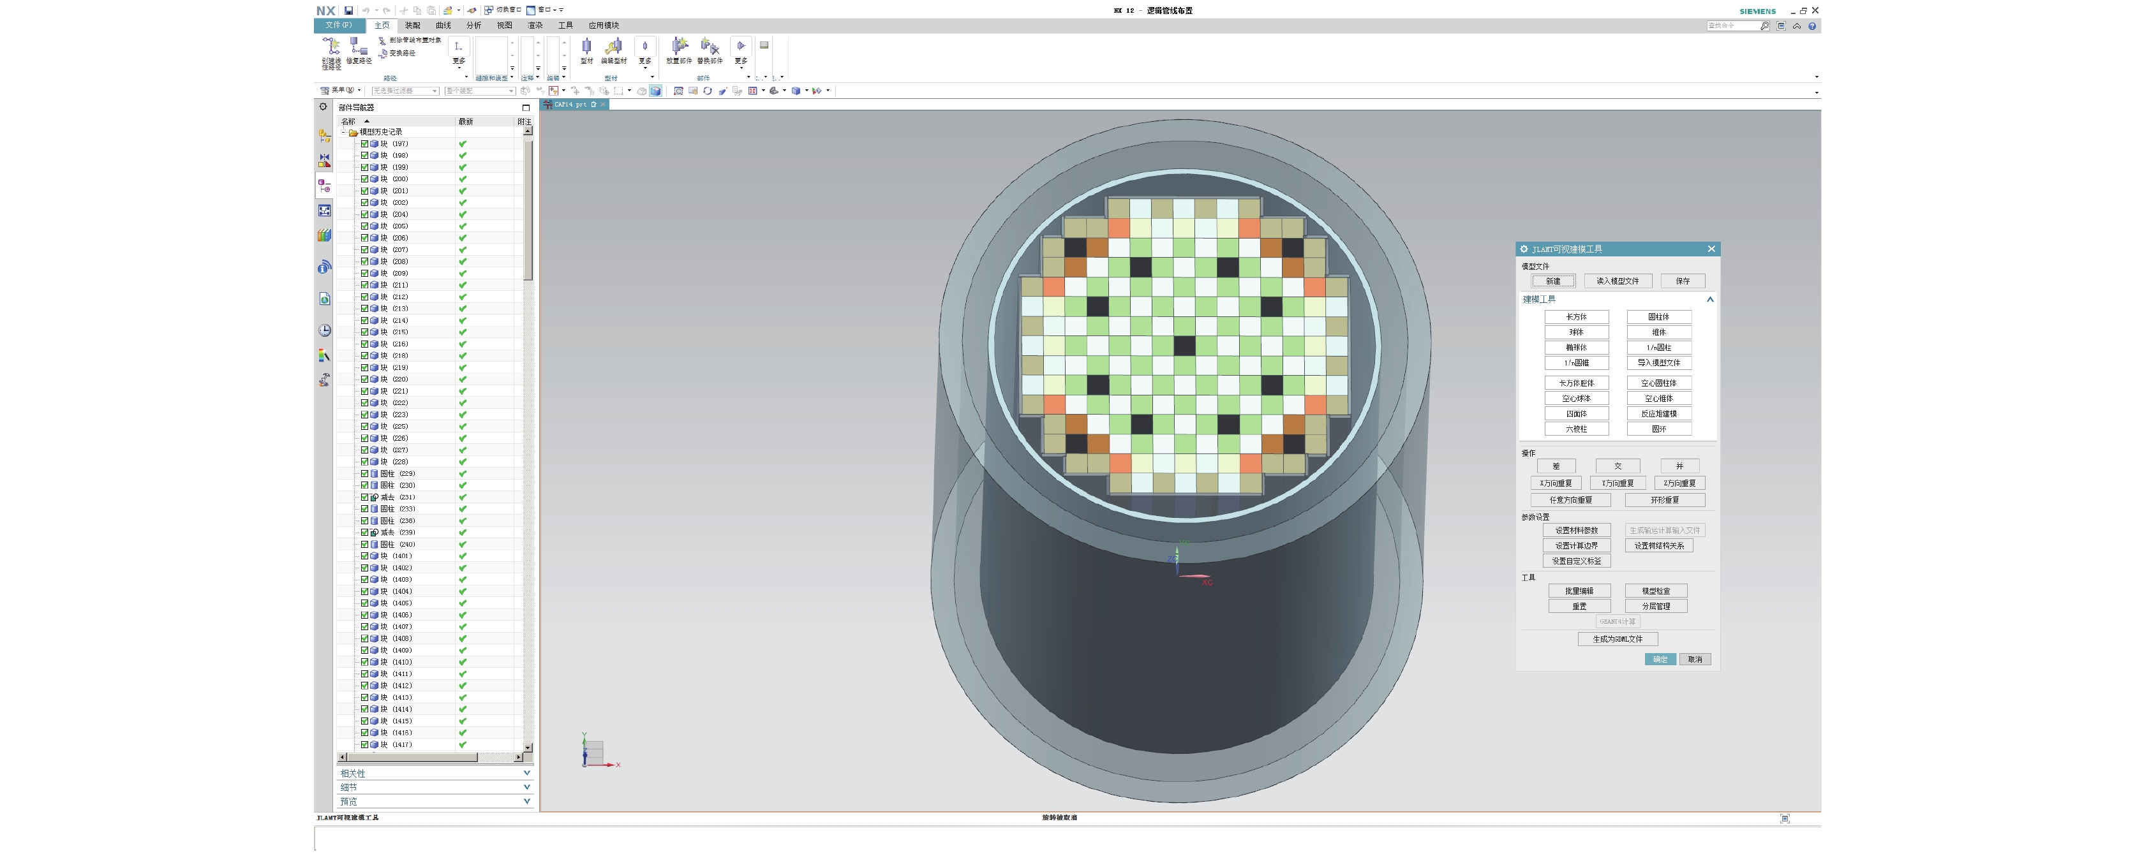Click the 编辑型材 (edit stock) icon
The image size is (2135, 854).
[x=614, y=50]
